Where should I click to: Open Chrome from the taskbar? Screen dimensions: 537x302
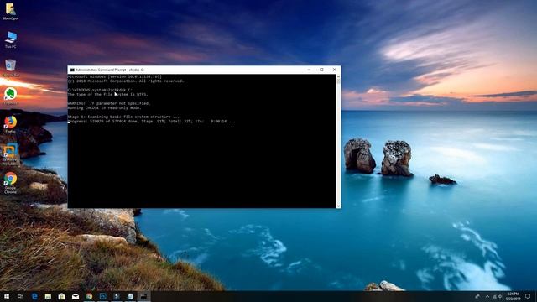(x=89, y=296)
